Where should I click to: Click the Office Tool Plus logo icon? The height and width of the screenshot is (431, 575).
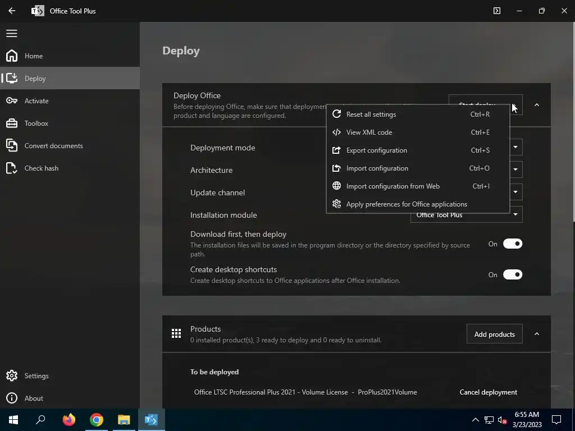coord(38,11)
